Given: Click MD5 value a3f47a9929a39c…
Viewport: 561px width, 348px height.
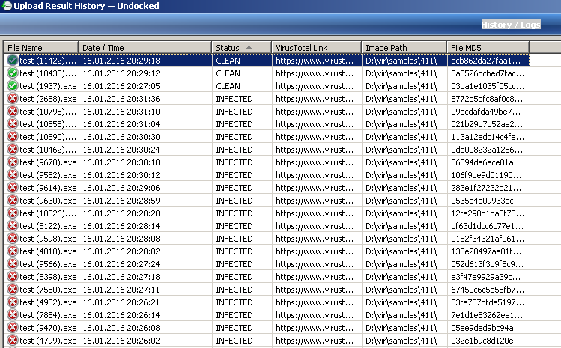Looking at the screenshot, I should (485, 277).
